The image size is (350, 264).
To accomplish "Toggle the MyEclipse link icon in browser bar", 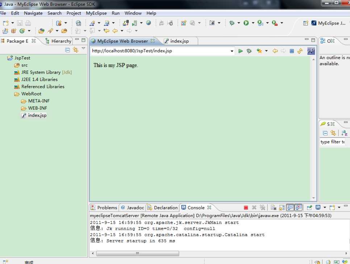I will click(x=311, y=51).
